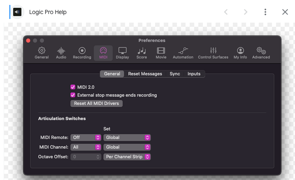Click the Set column header
Viewport: 295px width, 180px height.
pos(107,129)
